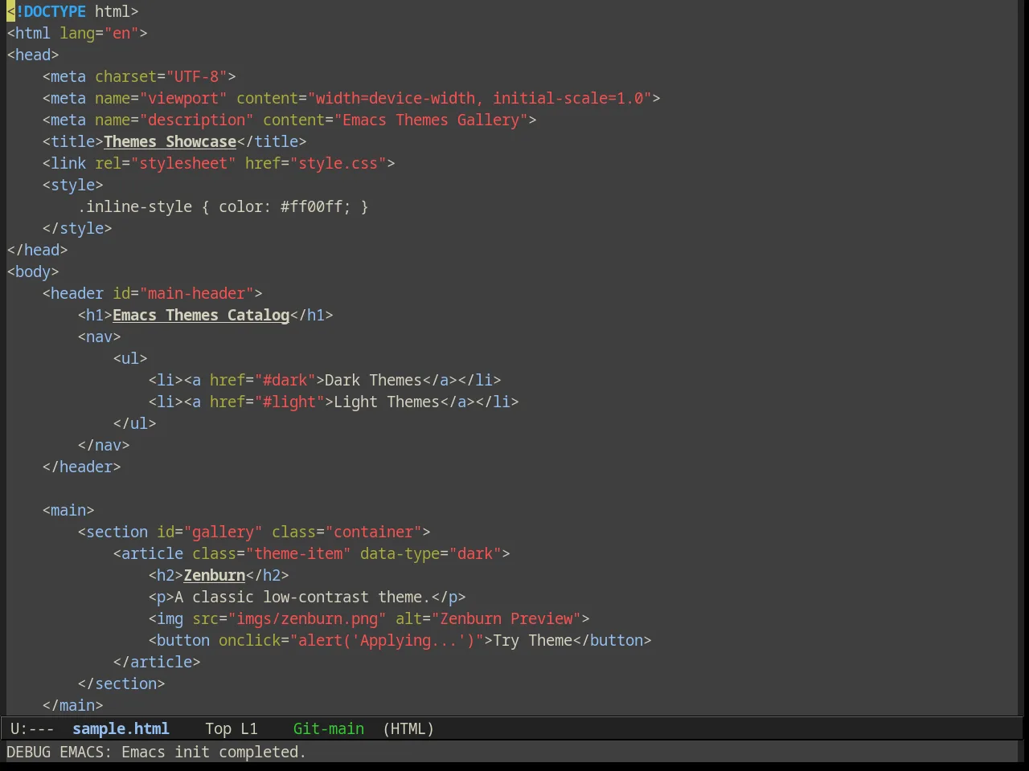
Task: Click the closing </style> tag
Action: (x=77, y=228)
